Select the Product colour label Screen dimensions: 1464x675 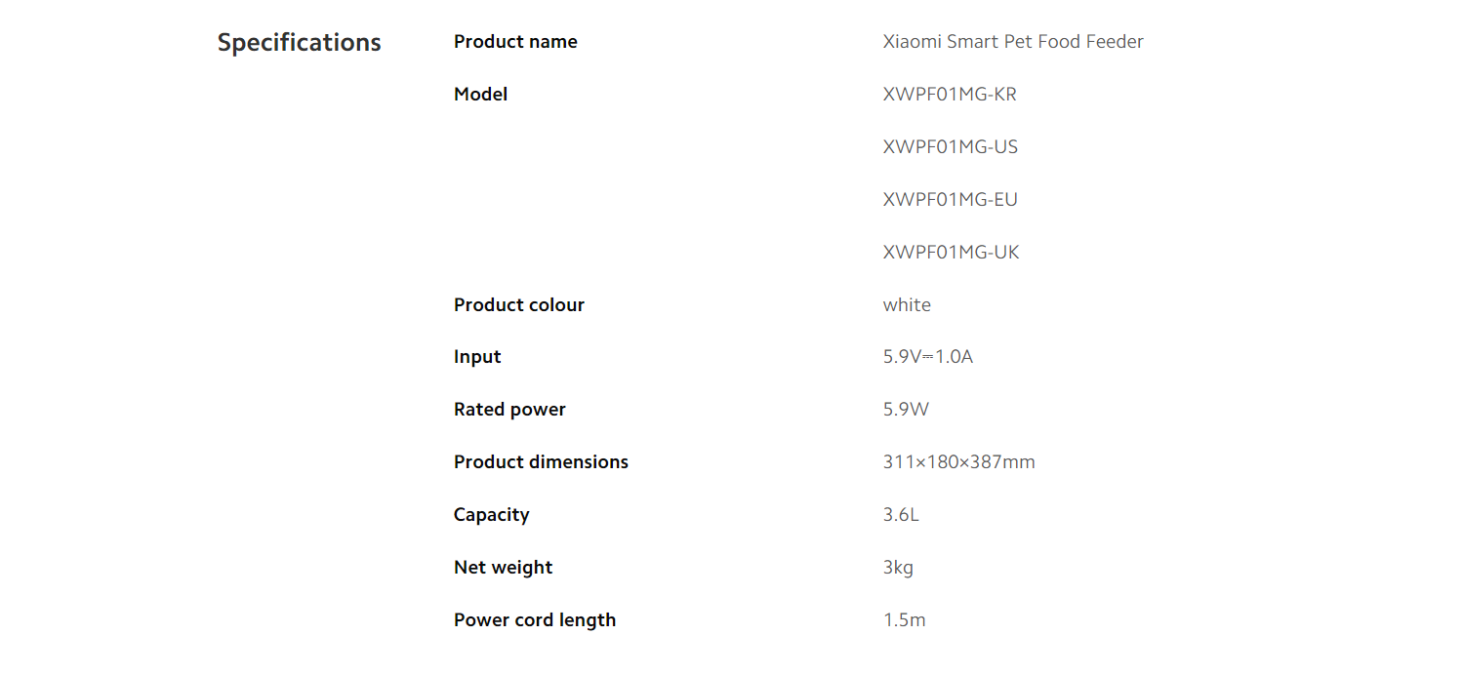[x=519, y=305]
